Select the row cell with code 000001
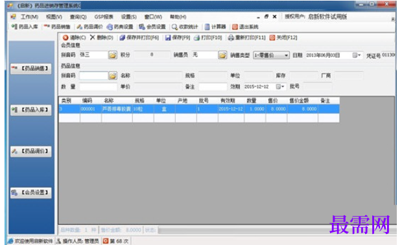Screen dimensions: 402x245 click(91, 109)
